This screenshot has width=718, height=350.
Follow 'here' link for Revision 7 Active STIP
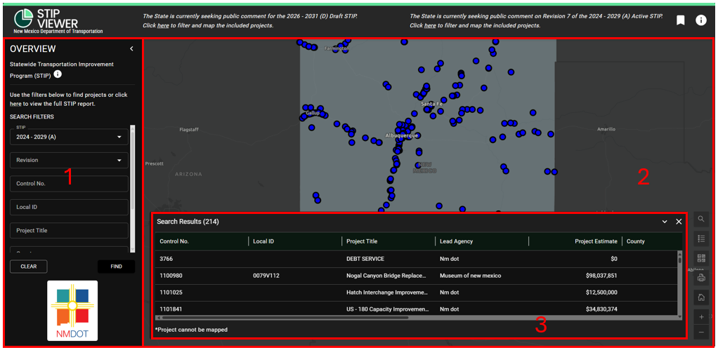coord(430,25)
